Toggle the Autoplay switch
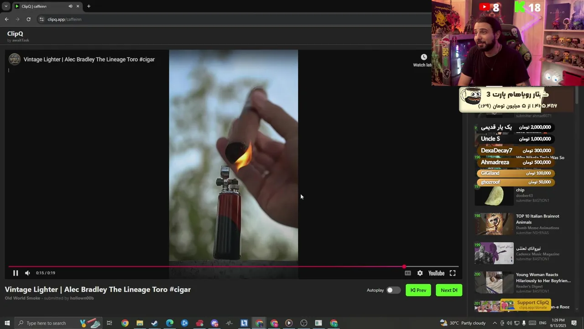 coord(393,290)
